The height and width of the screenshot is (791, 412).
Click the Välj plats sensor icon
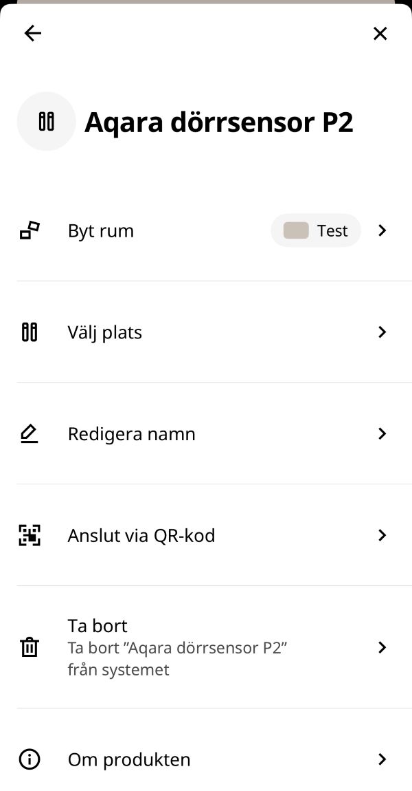point(30,332)
